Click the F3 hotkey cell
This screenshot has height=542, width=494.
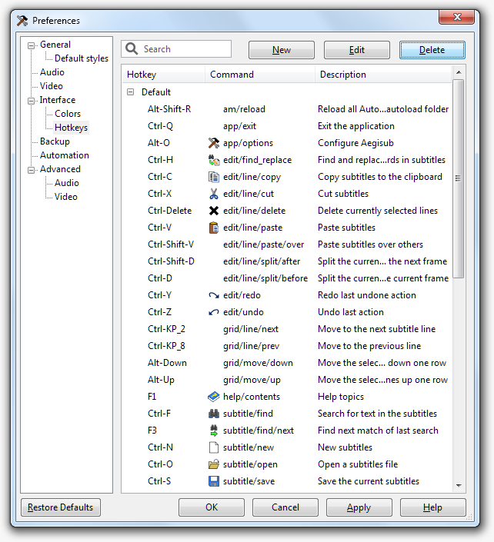coord(152,431)
